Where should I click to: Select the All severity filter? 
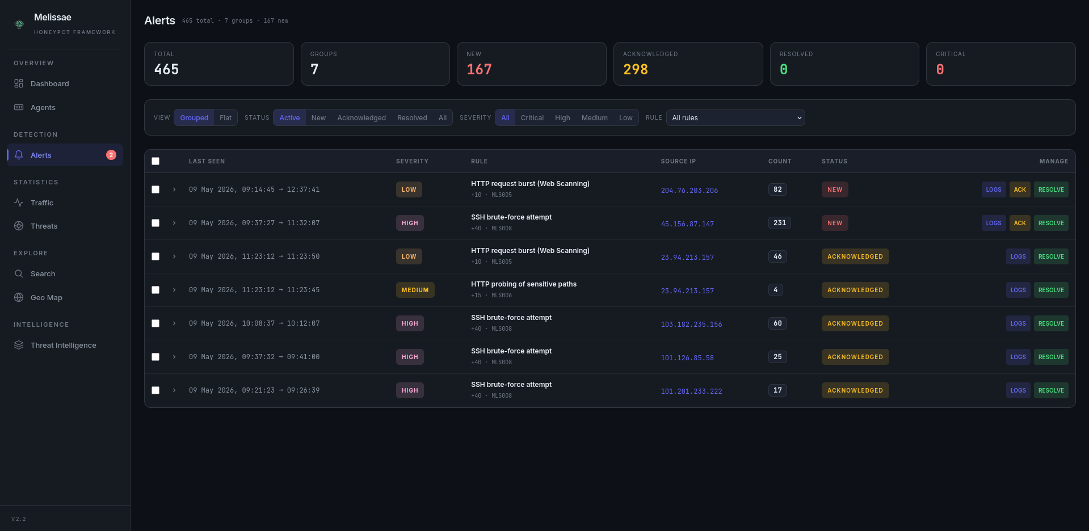coord(505,117)
